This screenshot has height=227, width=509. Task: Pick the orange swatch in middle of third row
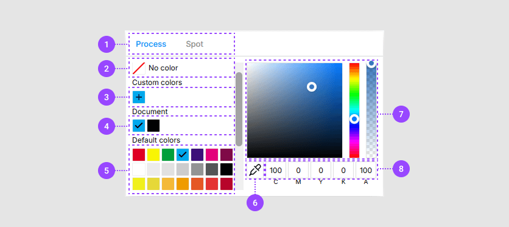(x=183, y=184)
